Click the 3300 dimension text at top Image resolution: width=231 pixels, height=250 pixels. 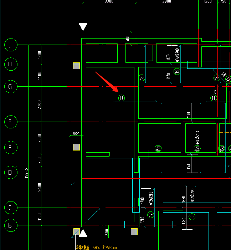tap(109, 1)
